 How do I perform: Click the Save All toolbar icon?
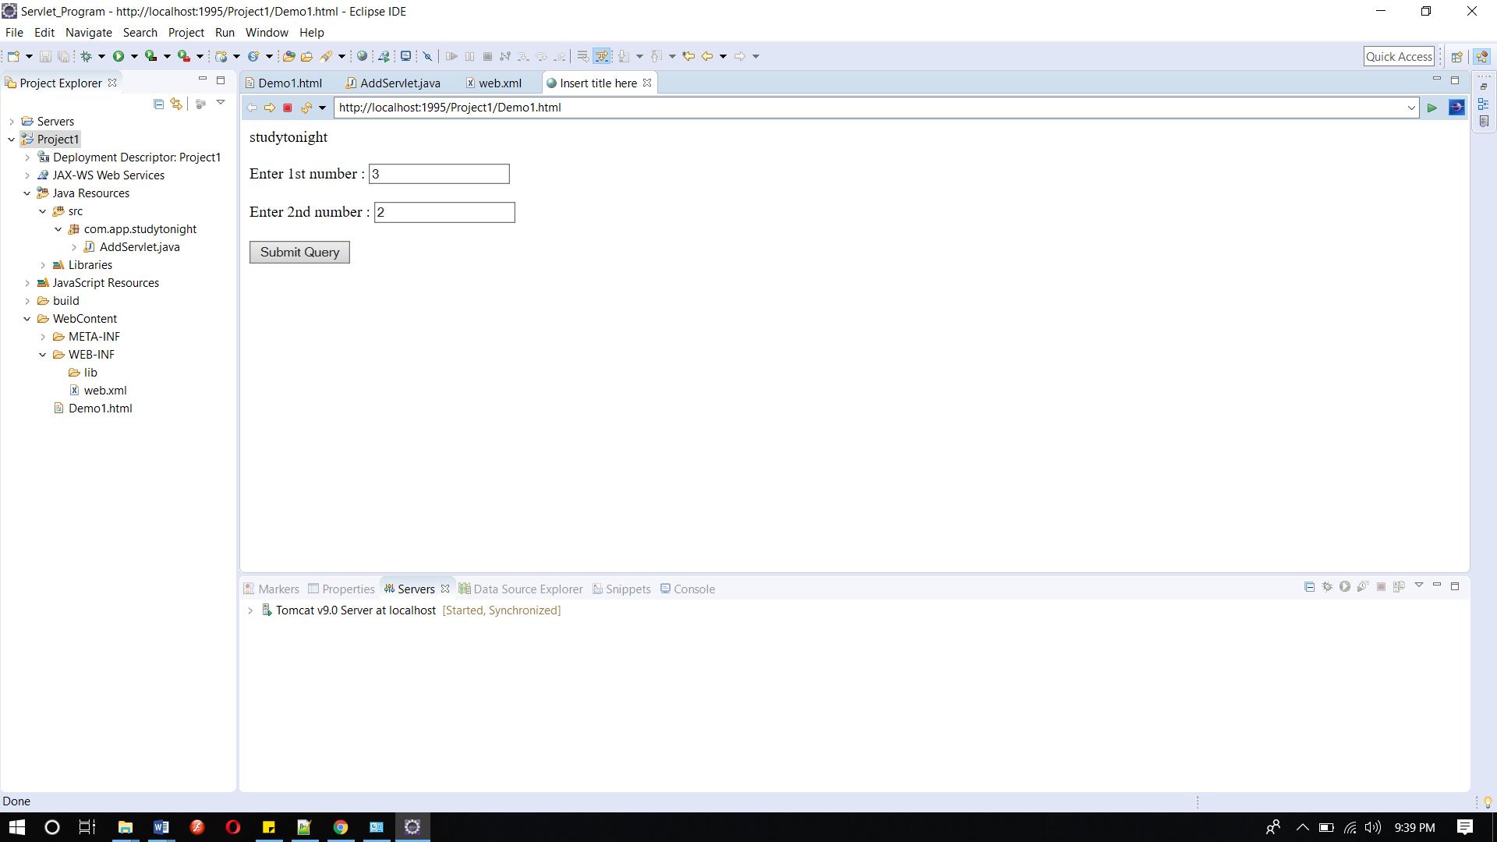64,56
